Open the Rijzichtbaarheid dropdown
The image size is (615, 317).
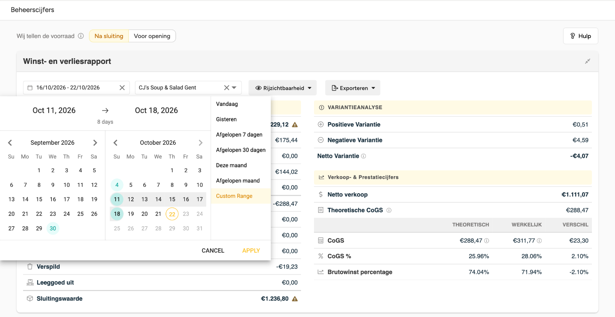pyautogui.click(x=282, y=88)
